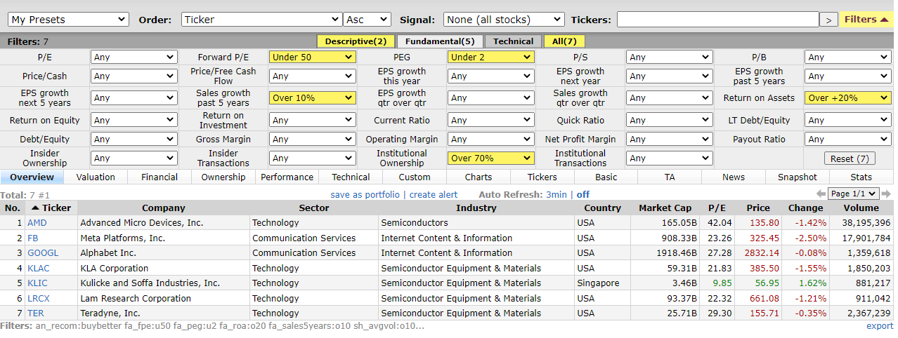Select the Snapshot view tab
The height and width of the screenshot is (338, 898).
pos(798,177)
